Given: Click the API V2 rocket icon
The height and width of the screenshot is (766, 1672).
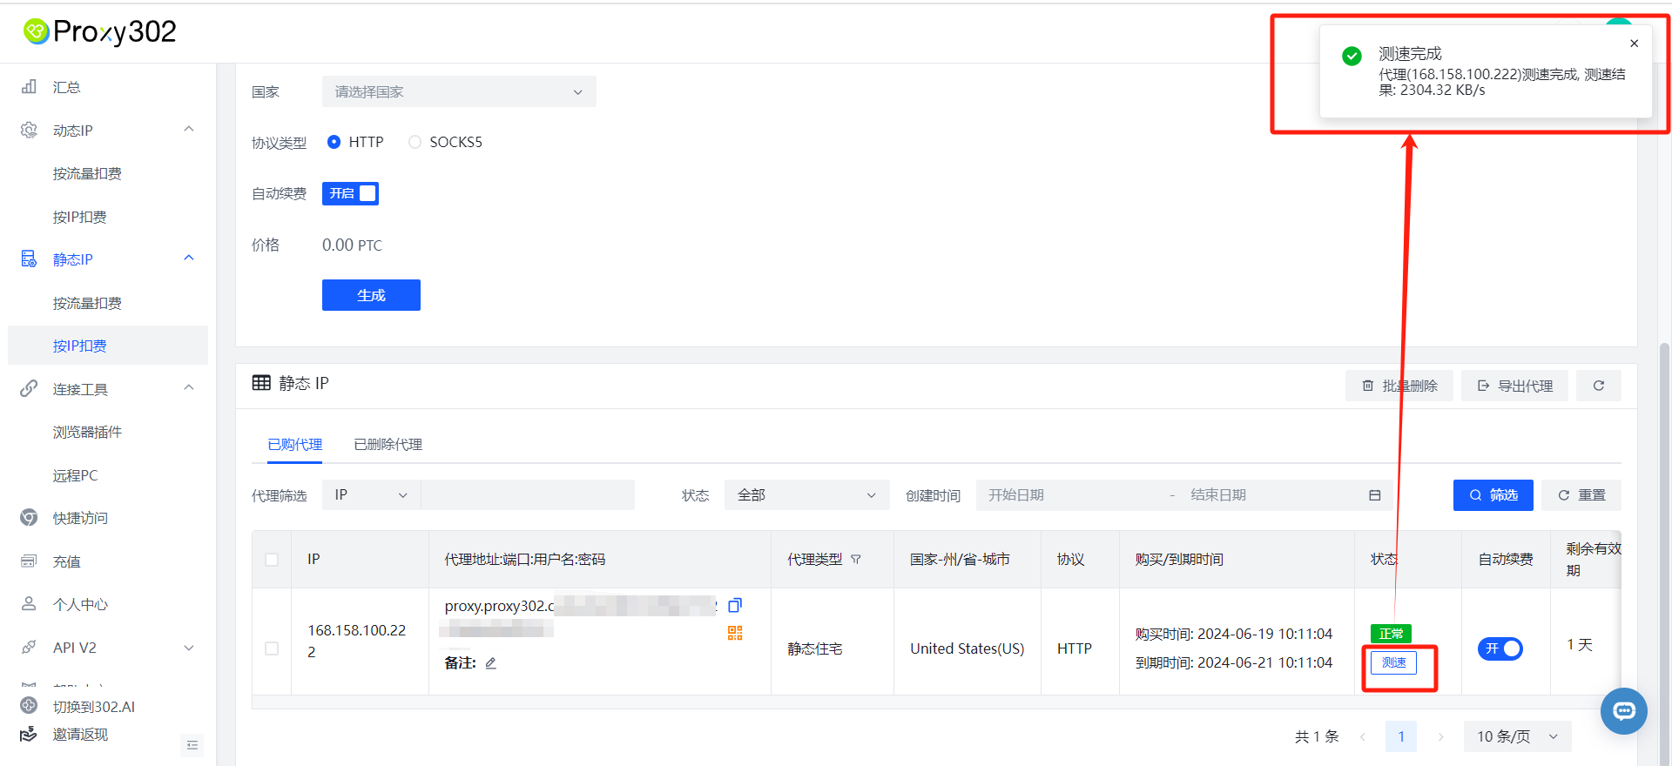Looking at the screenshot, I should tap(29, 647).
